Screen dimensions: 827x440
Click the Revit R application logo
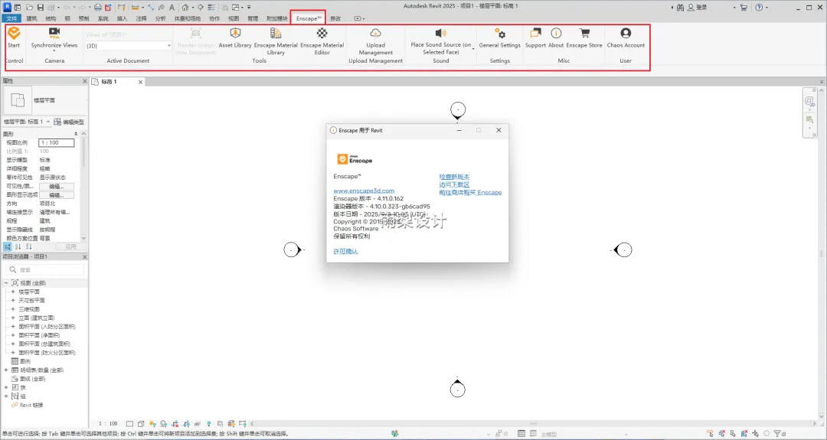pyautogui.click(x=8, y=7)
